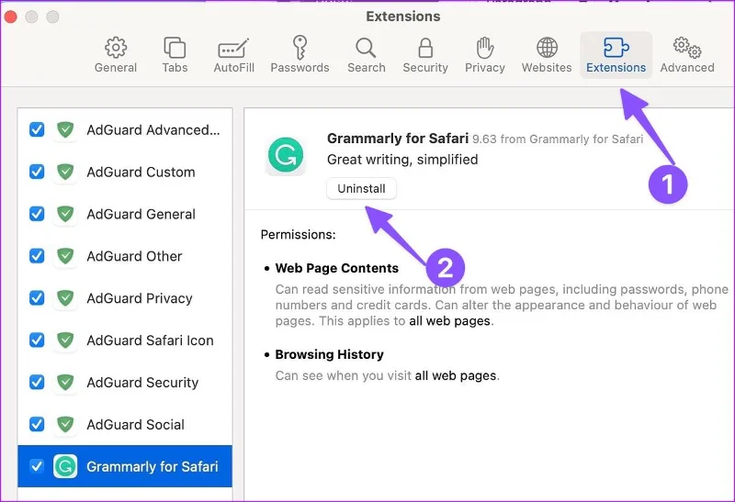This screenshot has height=502, width=735.
Task: Click the Browsing History permission heading
Action: coord(329,354)
